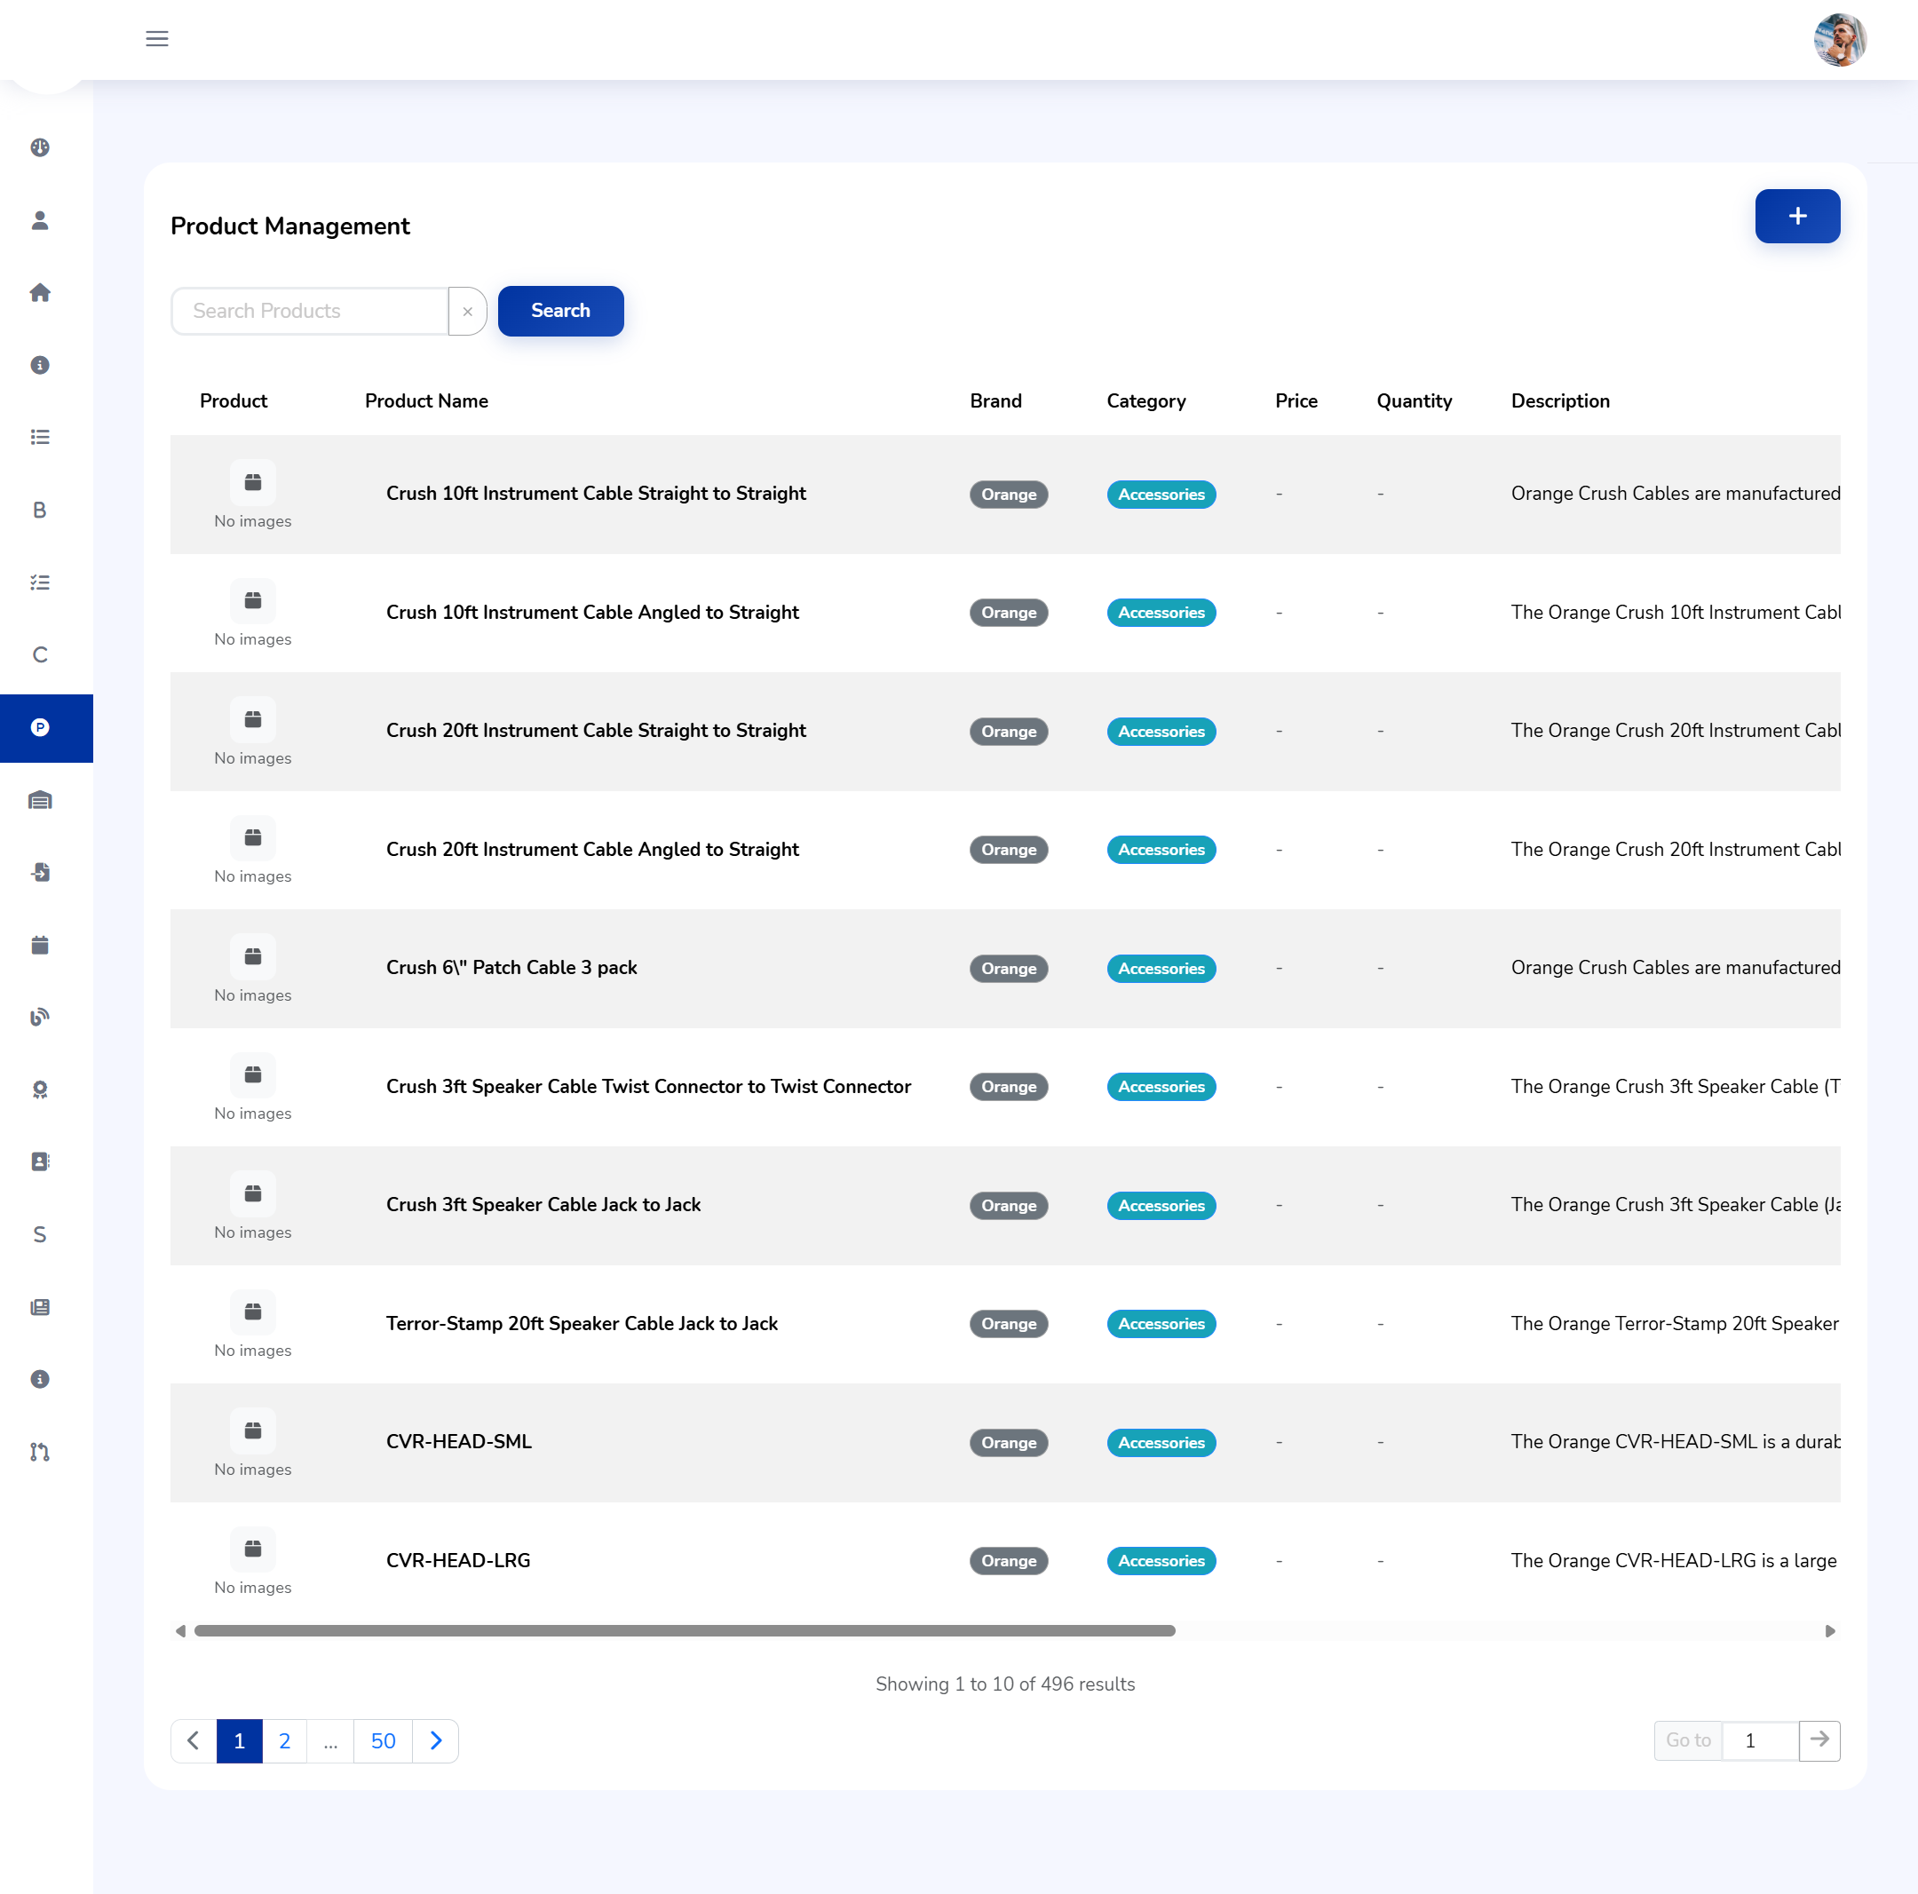Open the dashboard gauge sidebar icon
Image resolution: width=1918 pixels, height=1894 pixels.
coord(40,147)
